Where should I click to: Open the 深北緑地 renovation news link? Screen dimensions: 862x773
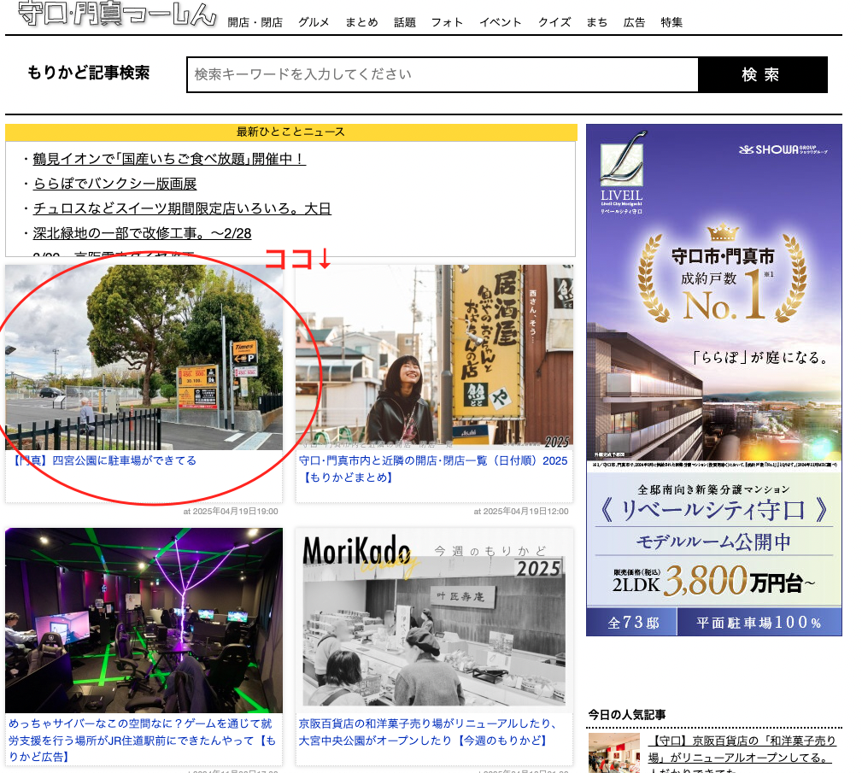[142, 233]
